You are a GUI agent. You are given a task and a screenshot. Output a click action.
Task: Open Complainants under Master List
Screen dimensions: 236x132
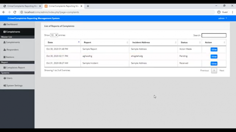coord(17,42)
